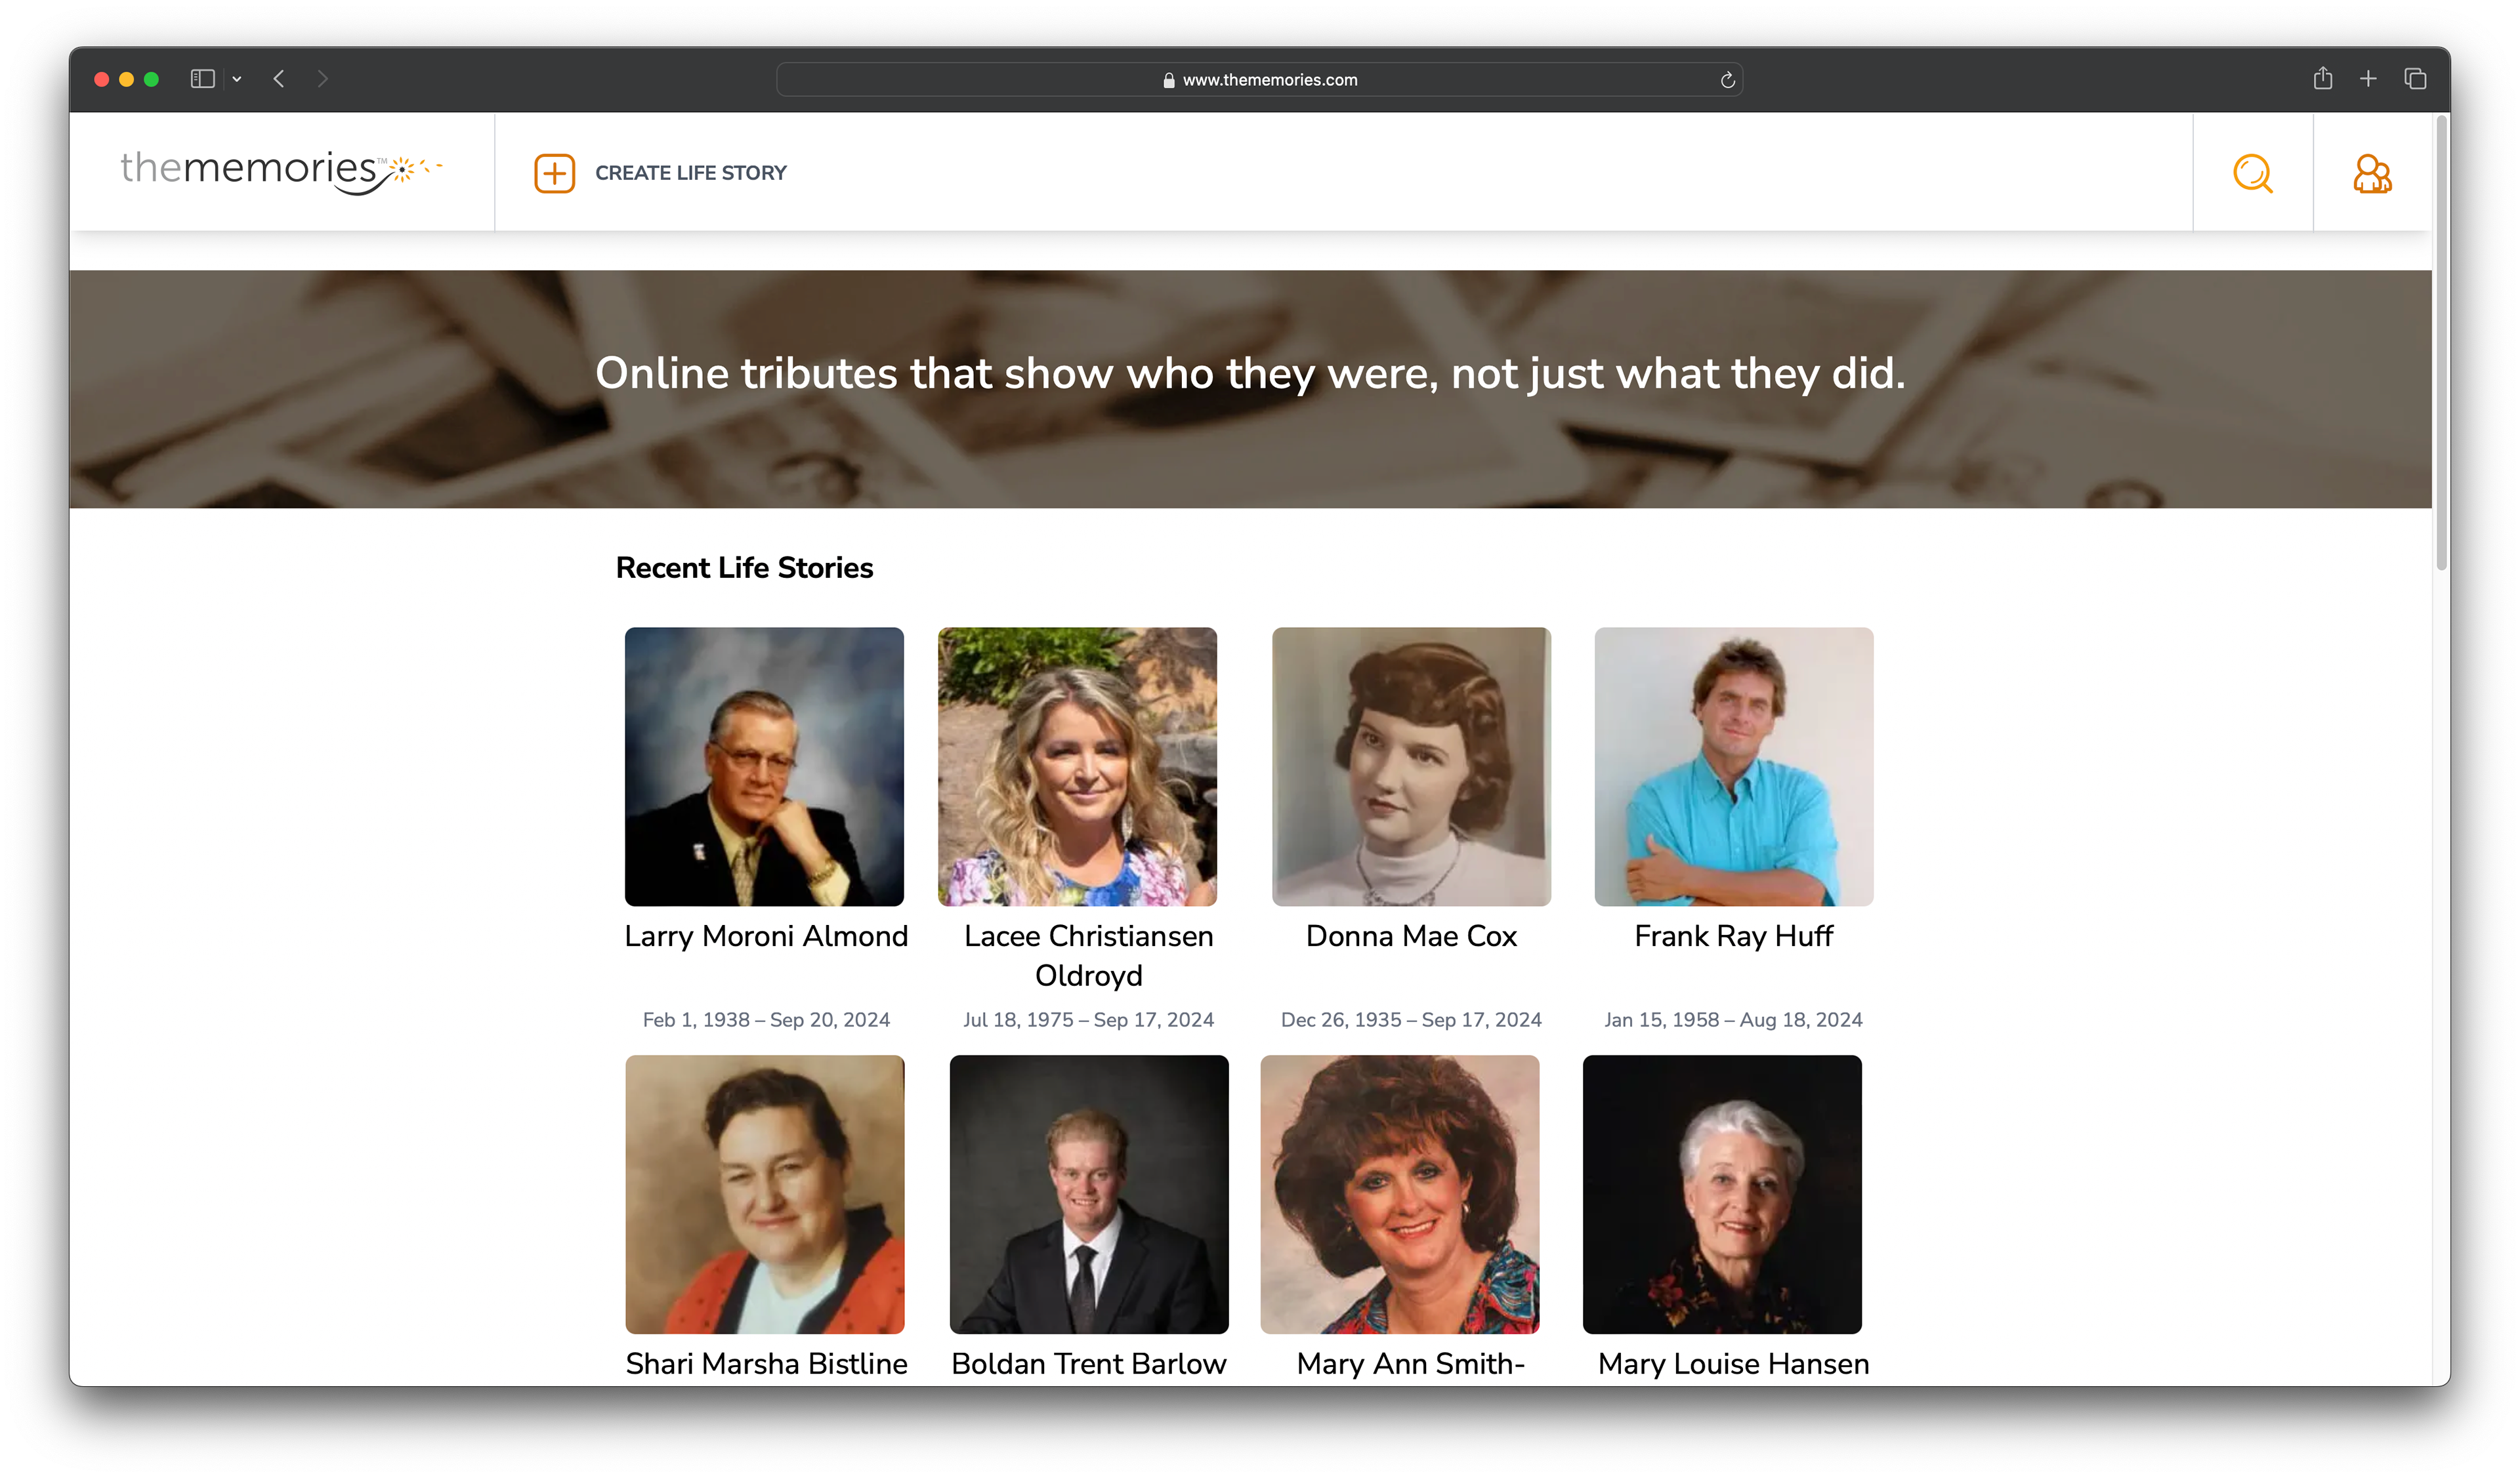Click the Online tributes banner headline

(1250, 374)
